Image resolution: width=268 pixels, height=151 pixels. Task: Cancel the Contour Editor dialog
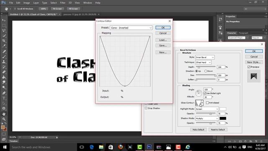point(163,33)
